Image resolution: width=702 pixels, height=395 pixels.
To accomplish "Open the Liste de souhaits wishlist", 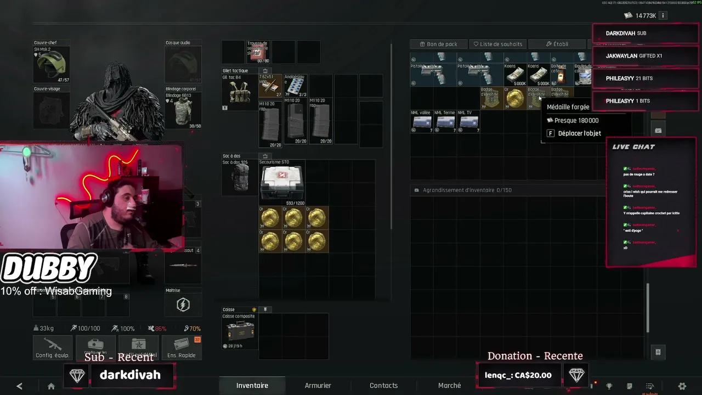I will tap(497, 44).
